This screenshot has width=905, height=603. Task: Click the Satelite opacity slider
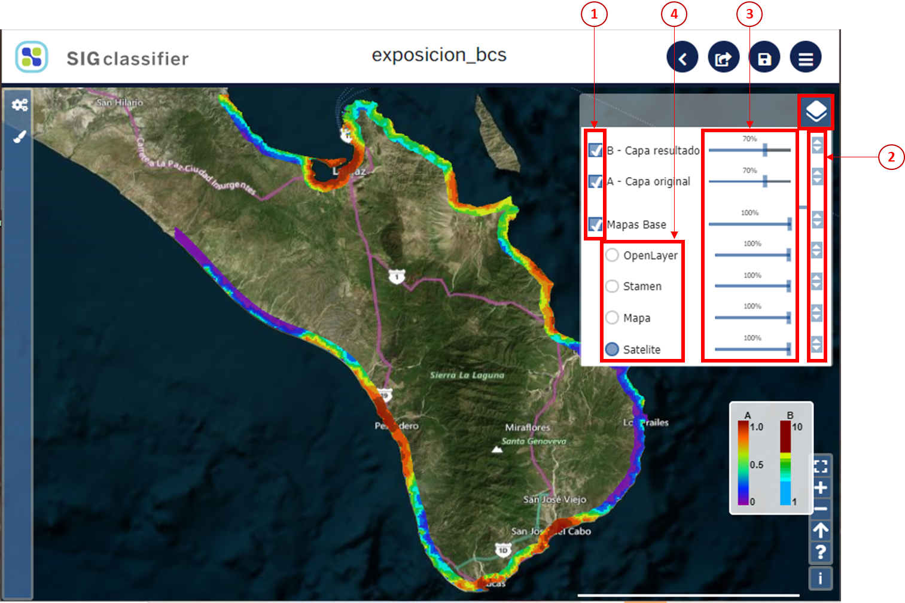click(752, 349)
